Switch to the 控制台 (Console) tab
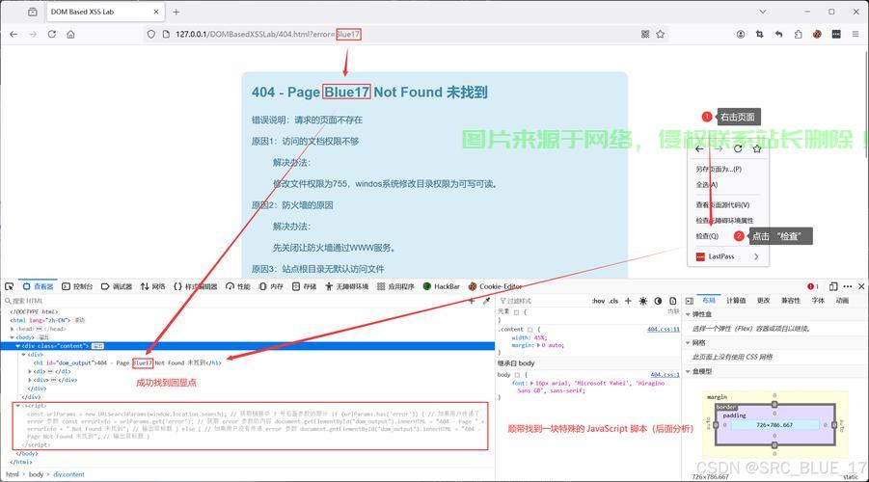Image resolution: width=869 pixels, height=482 pixels. click(77, 286)
